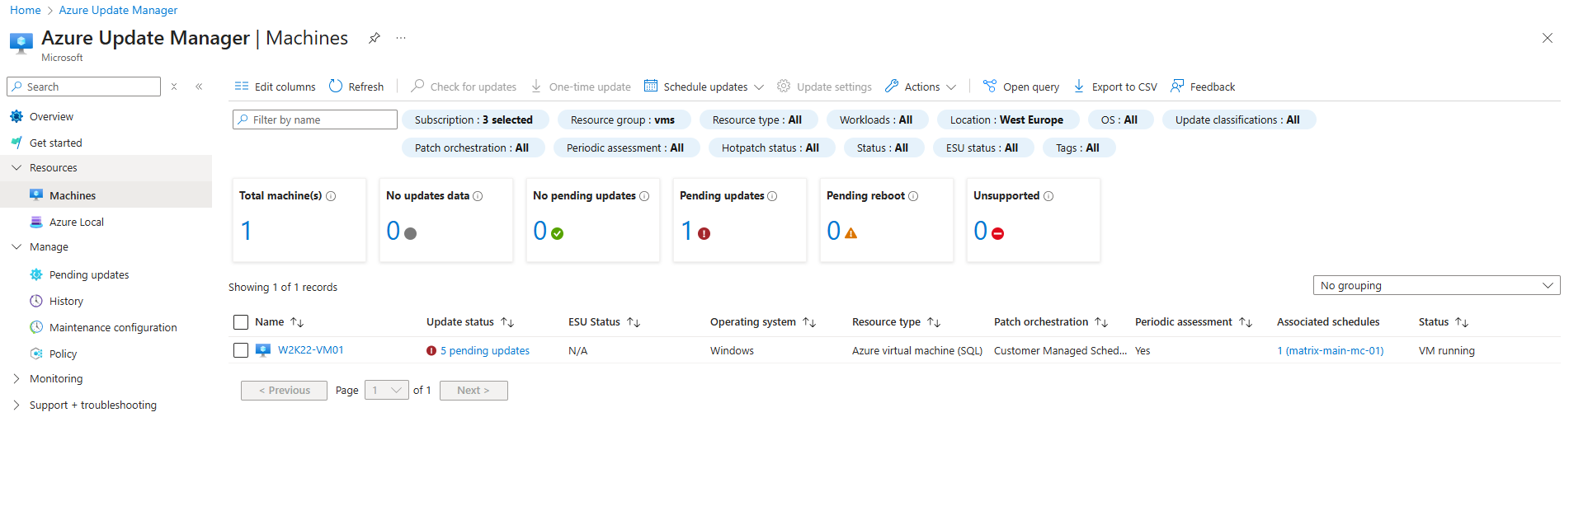The width and height of the screenshot is (1569, 506).
Task: Focus the Filter by name field
Action: point(315,119)
